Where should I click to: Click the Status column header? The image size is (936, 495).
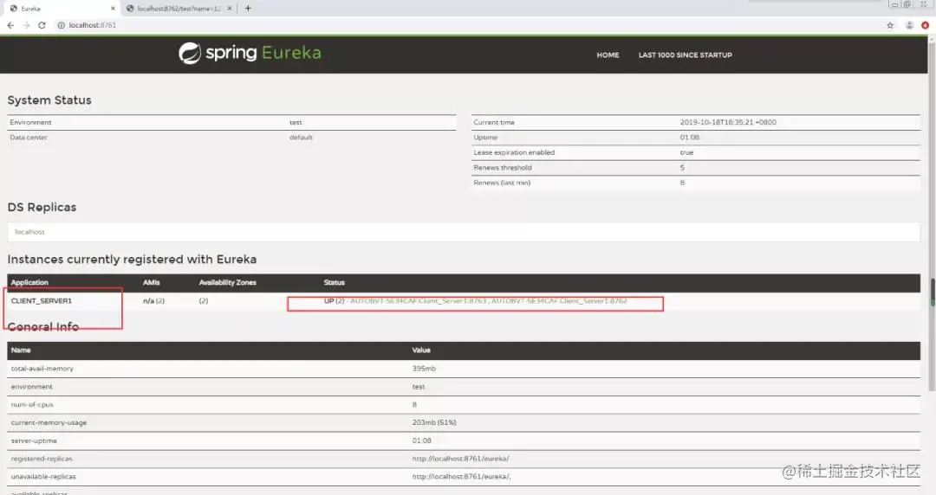[335, 283]
